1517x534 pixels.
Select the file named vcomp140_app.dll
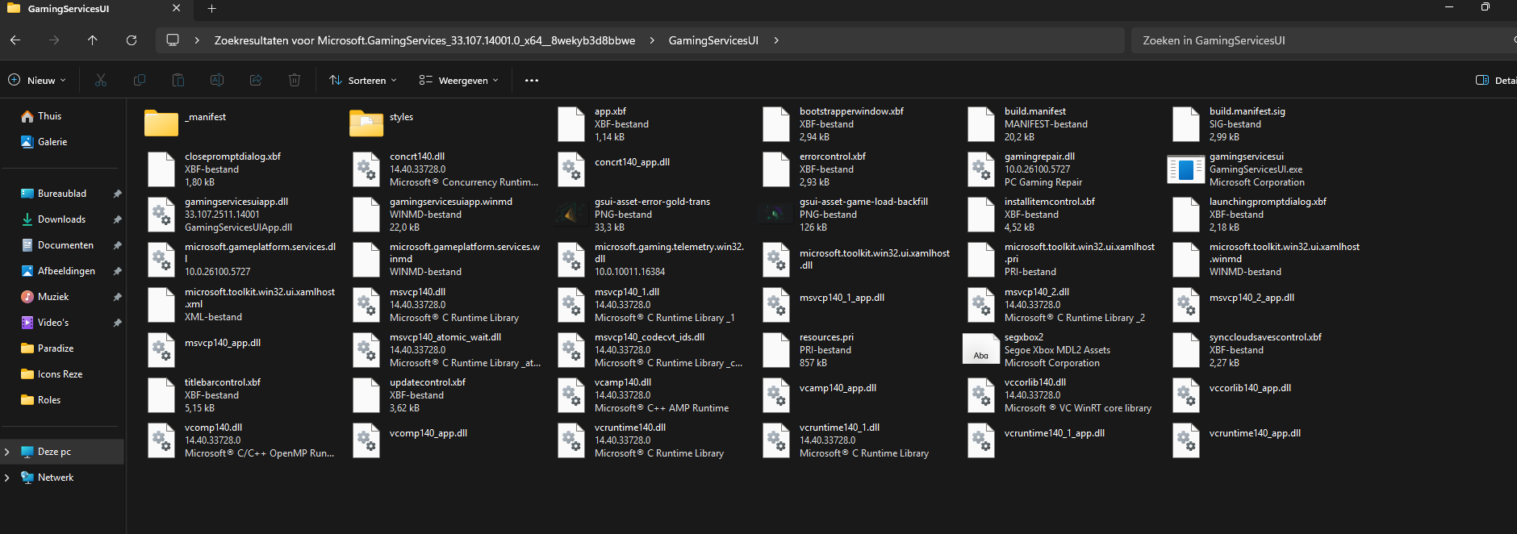[428, 433]
